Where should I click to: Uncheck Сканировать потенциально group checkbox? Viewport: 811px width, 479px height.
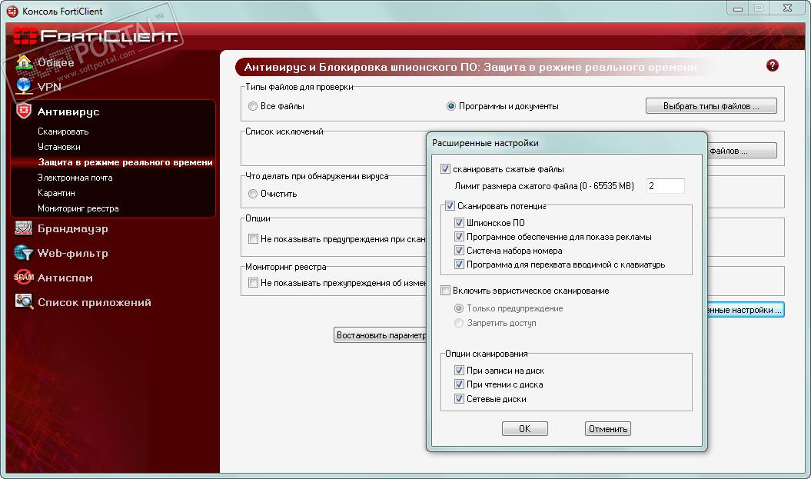(x=450, y=206)
